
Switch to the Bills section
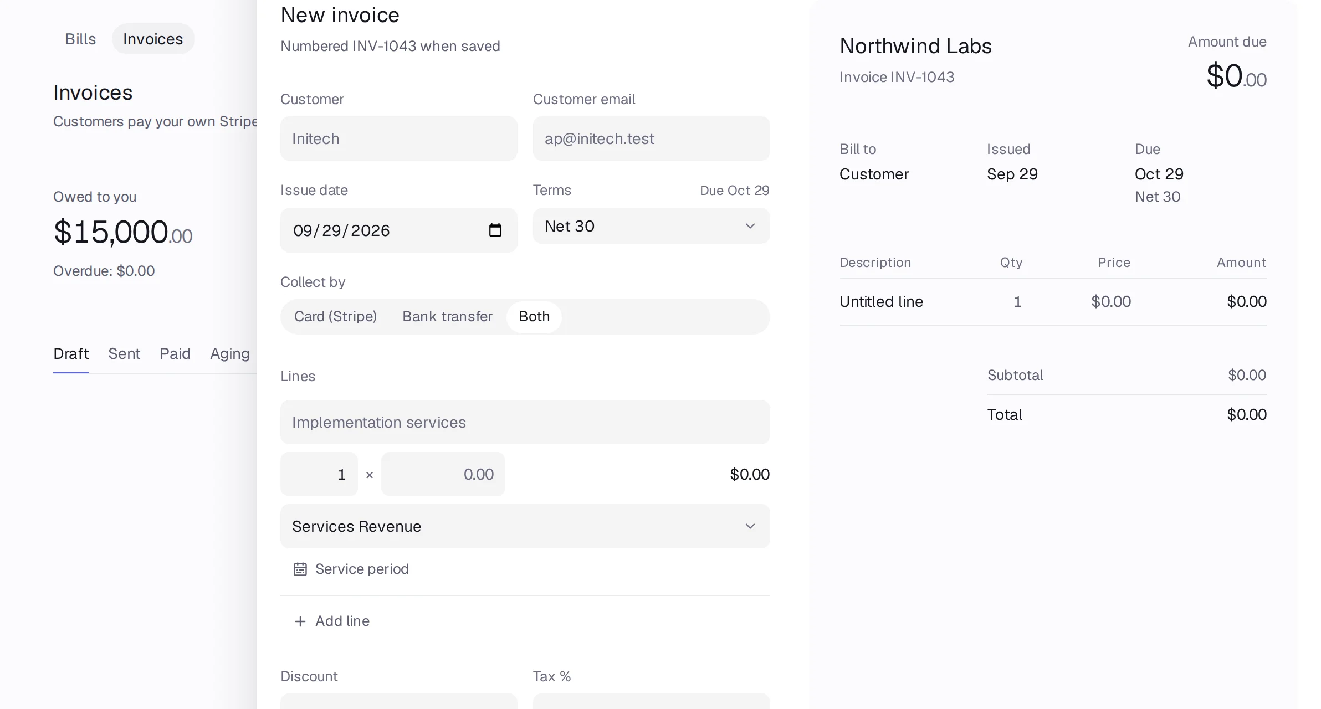pyautogui.click(x=80, y=39)
